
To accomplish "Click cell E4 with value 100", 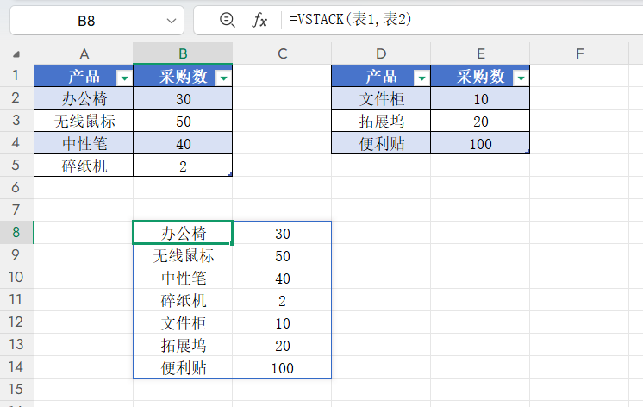I will pyautogui.click(x=480, y=143).
